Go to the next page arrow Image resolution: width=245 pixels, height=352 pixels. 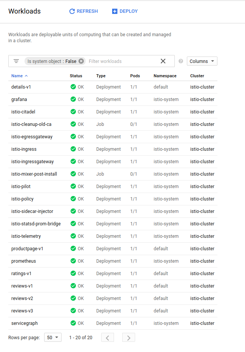pyautogui.click(x=129, y=338)
